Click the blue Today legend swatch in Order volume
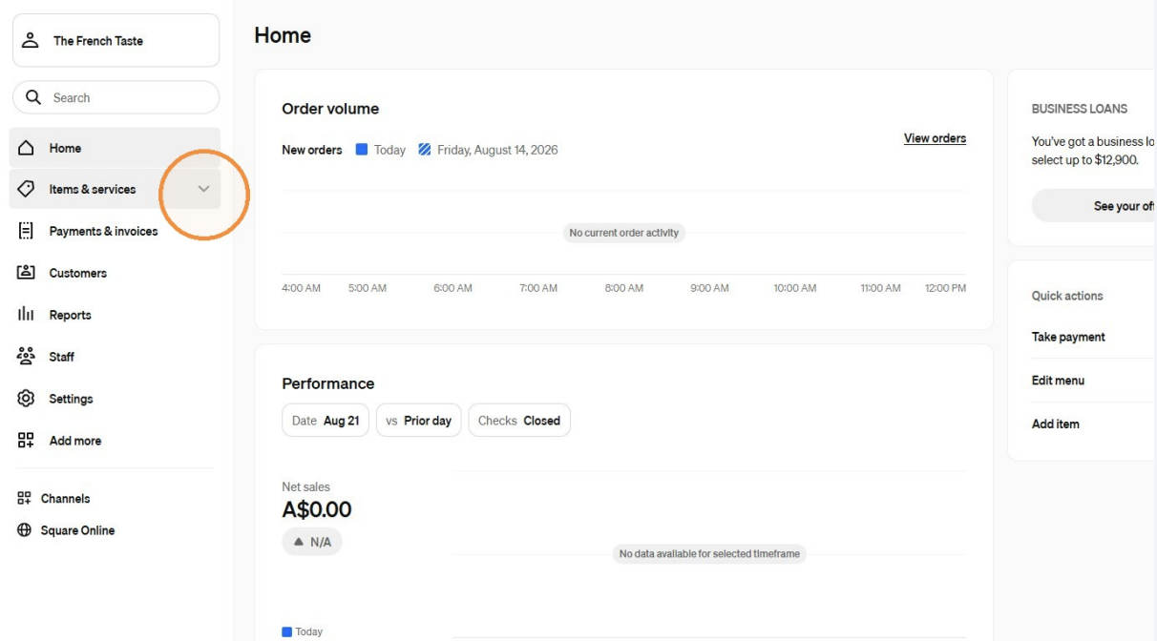 [362, 150]
